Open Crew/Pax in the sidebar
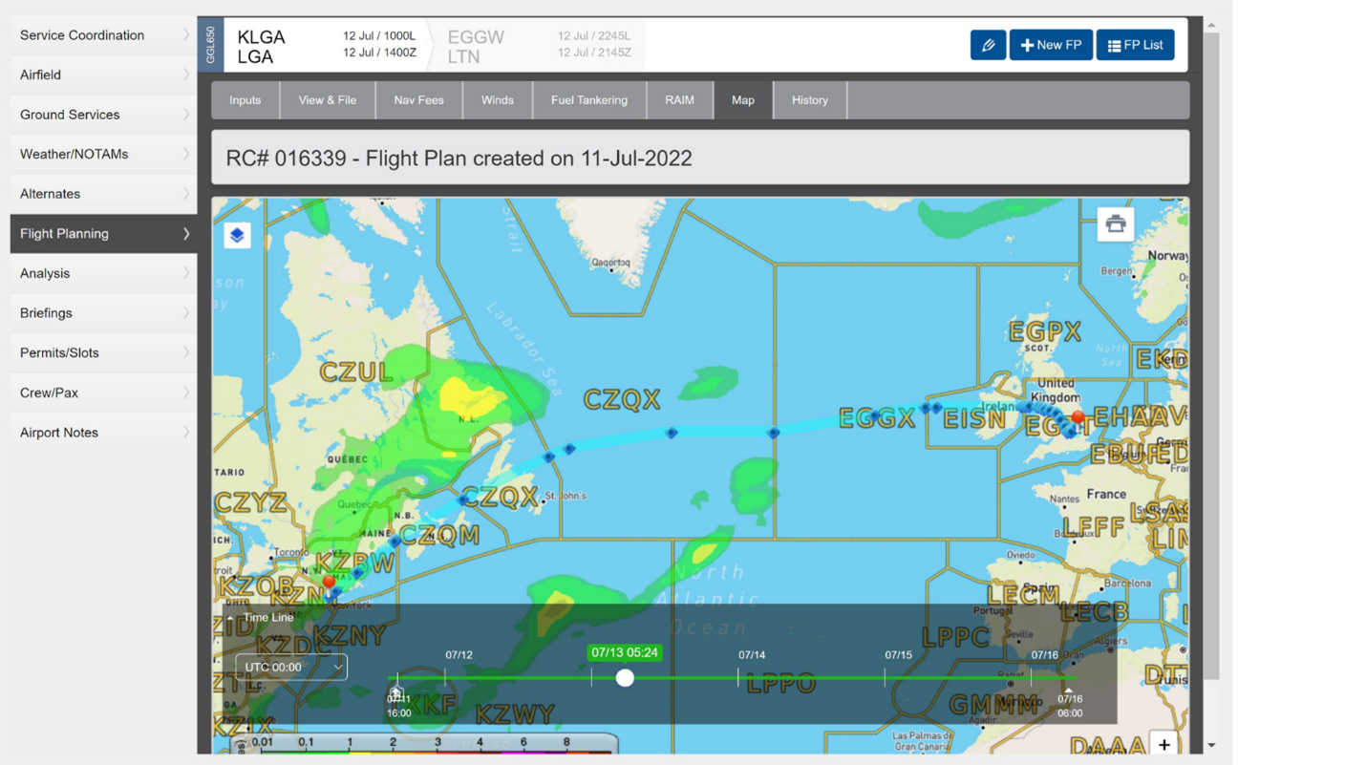1366x765 pixels. tap(103, 393)
